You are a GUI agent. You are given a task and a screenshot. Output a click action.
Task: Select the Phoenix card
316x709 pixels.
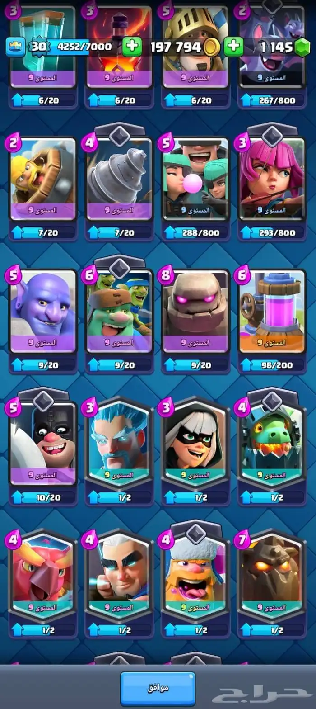coord(43,574)
